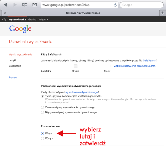Go back with the browser back arrow
The image size is (166, 149).
(x=5, y=5)
